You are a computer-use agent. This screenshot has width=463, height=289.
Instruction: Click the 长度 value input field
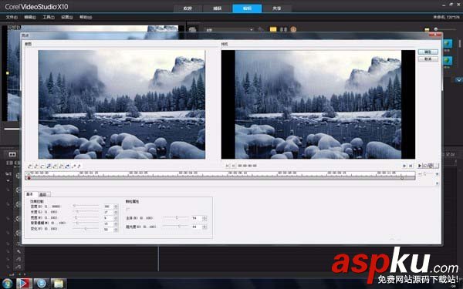[108, 213]
